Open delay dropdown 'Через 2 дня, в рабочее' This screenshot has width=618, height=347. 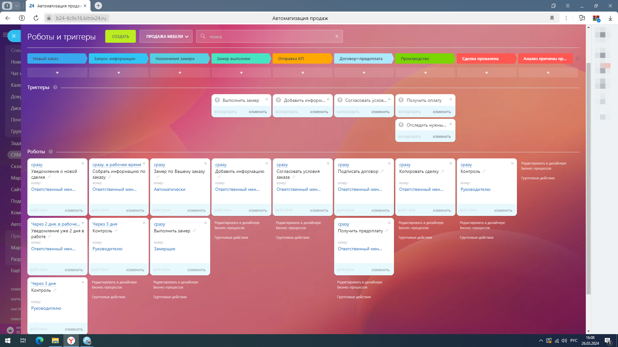[55, 224]
